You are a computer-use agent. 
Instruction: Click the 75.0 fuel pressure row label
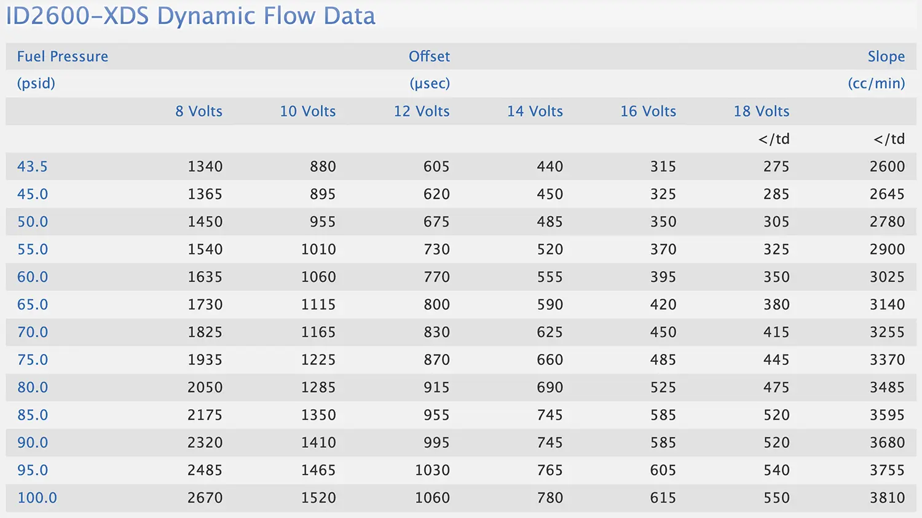click(33, 360)
